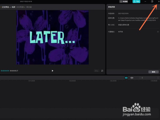Open the 快捷键 shortcuts button
This screenshot has height=120, width=160.
tap(124, 2)
